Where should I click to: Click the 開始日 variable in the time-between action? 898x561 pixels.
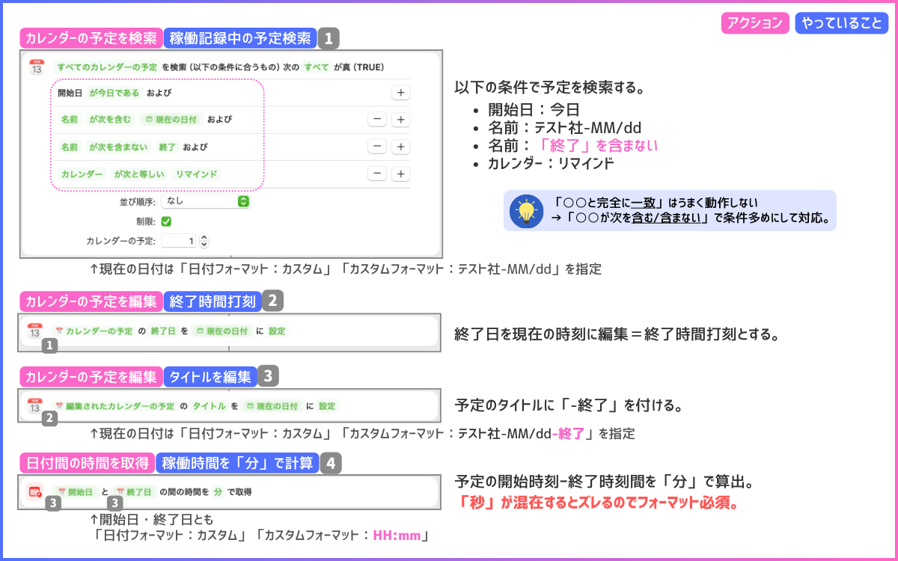pos(76,491)
